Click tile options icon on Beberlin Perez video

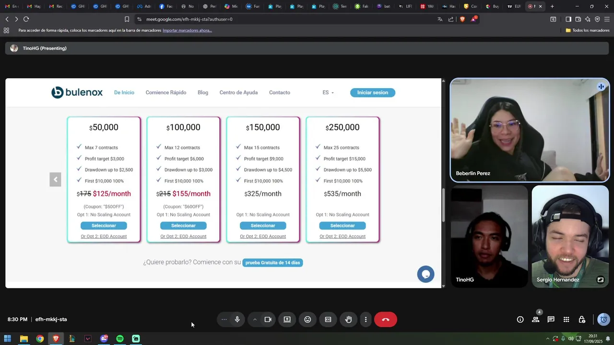point(601,87)
